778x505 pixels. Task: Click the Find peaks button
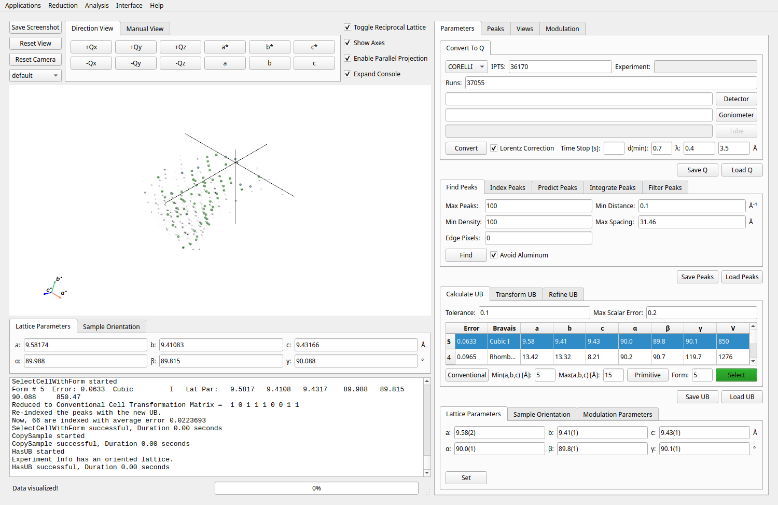click(466, 255)
